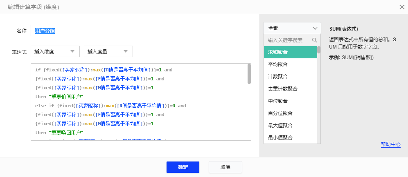Click the 确定 button

tap(183, 167)
